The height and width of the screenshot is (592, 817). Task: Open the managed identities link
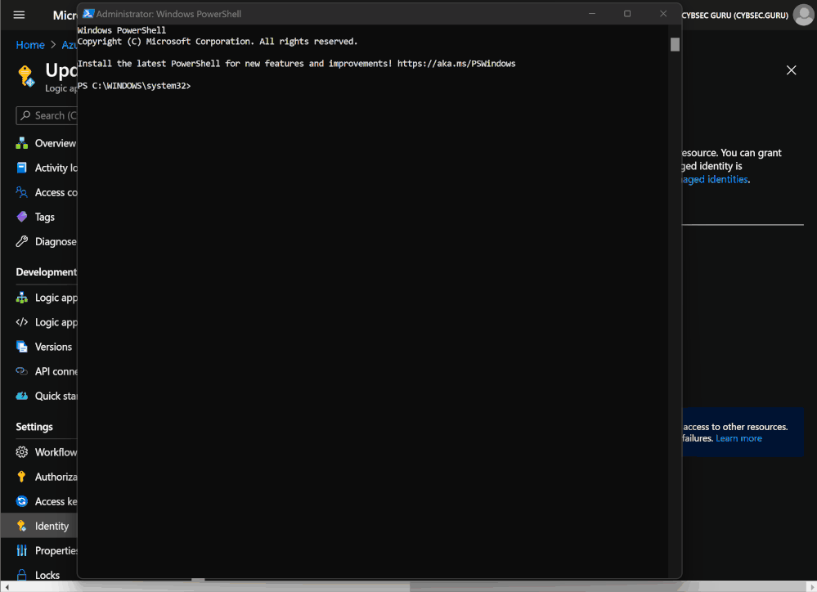(x=715, y=179)
